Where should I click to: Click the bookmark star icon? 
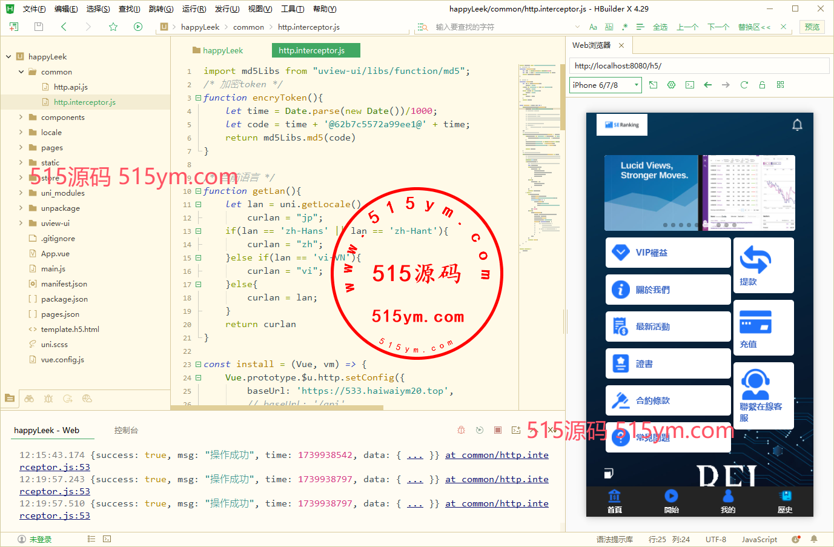(113, 27)
